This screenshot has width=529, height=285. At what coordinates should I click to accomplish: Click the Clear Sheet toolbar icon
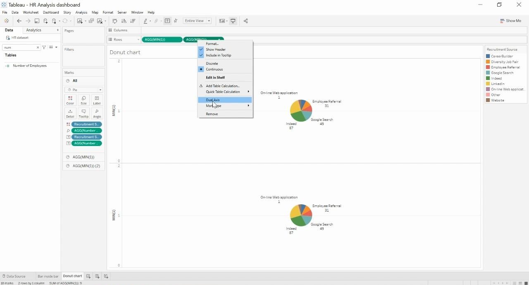100,21
